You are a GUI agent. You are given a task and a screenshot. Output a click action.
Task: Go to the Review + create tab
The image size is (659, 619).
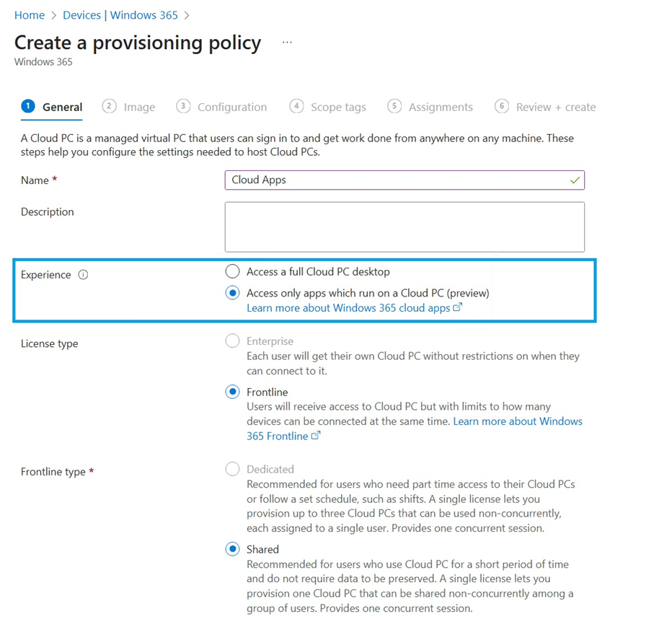(x=555, y=107)
